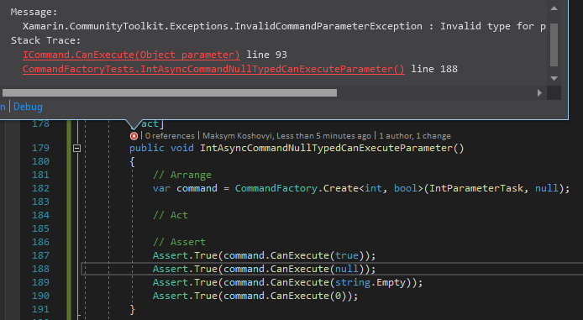Click the '// Act' comment
The image size is (583, 320).
point(171,215)
